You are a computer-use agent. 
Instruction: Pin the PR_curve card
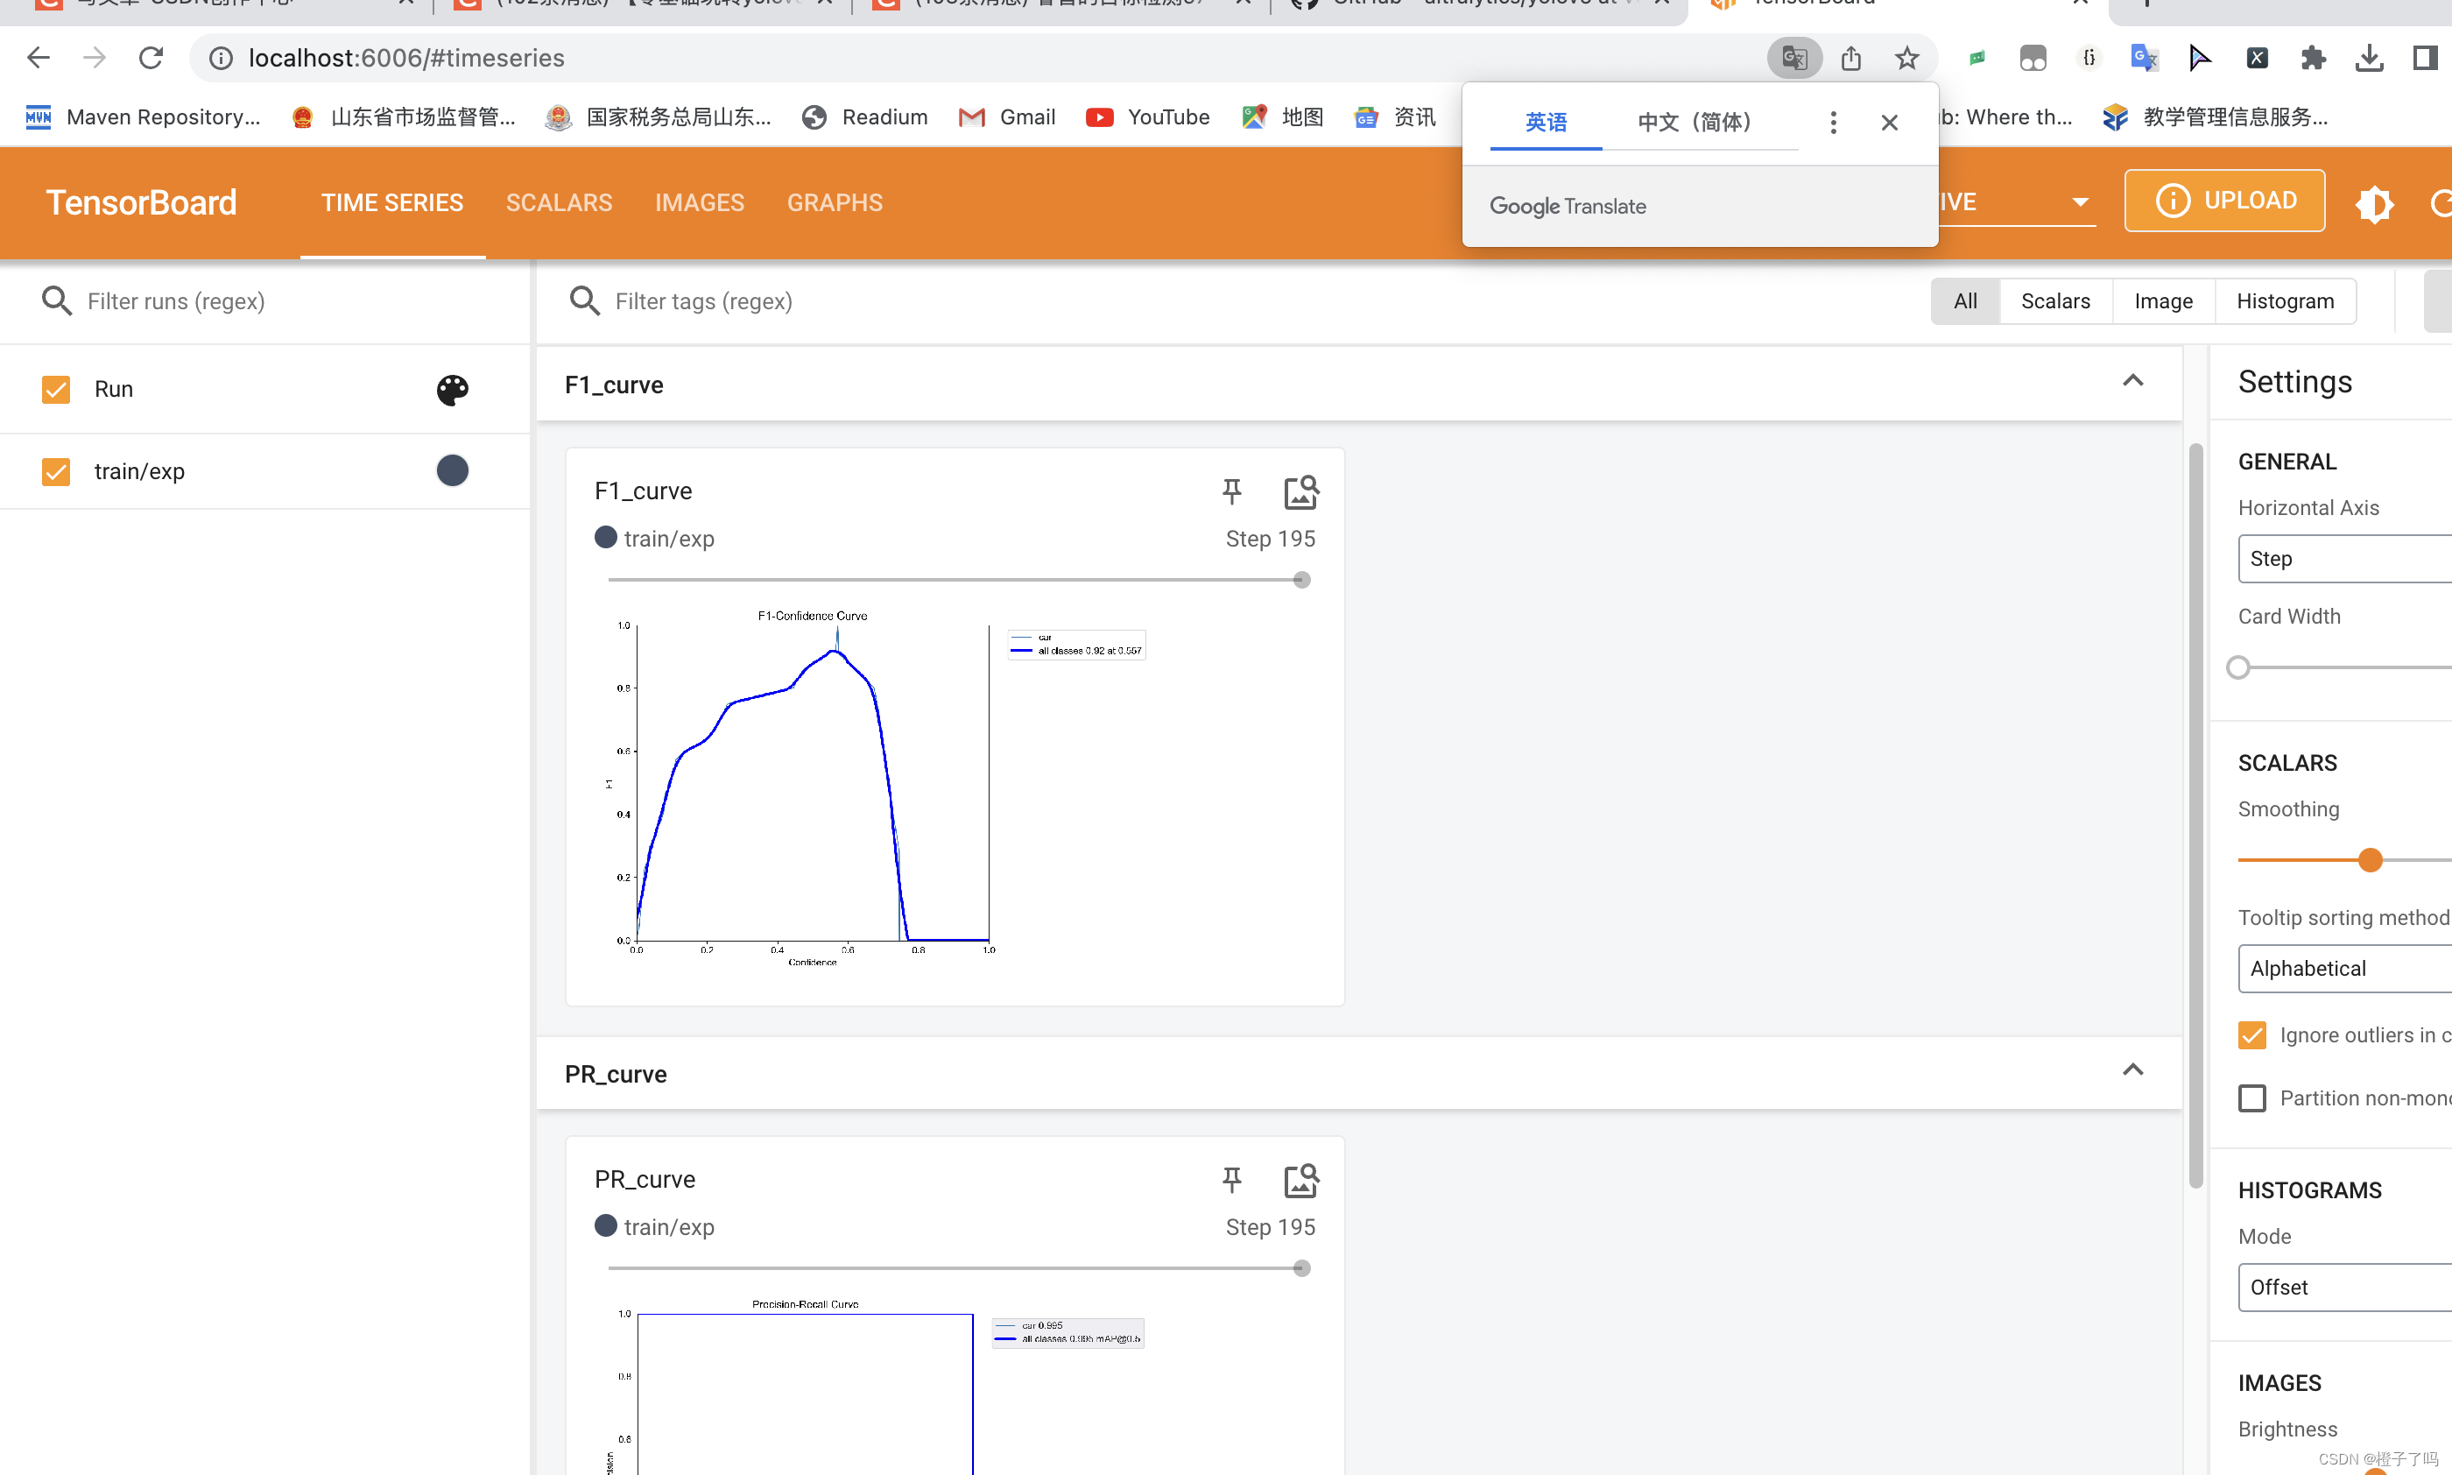1231,1179
